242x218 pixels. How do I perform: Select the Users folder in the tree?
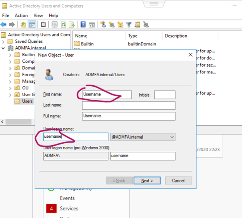pos(27,101)
